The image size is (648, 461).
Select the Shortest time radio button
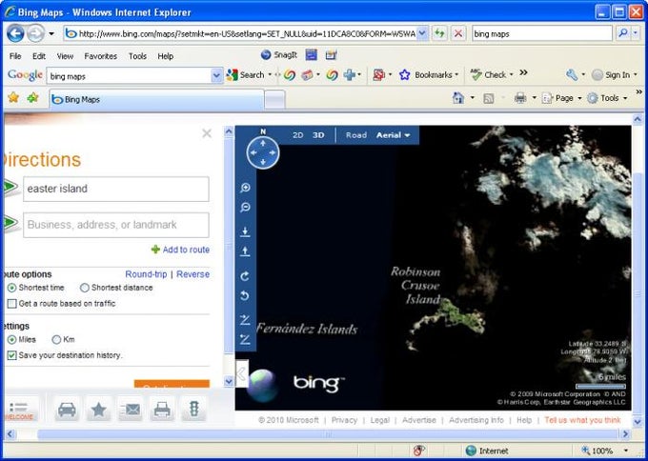(12, 288)
